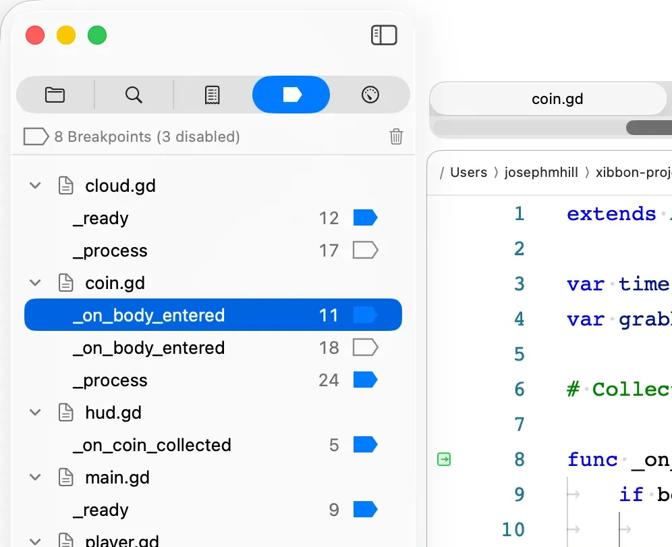
Task: Click 'Users' in the path breadcrumb
Action: coord(468,172)
